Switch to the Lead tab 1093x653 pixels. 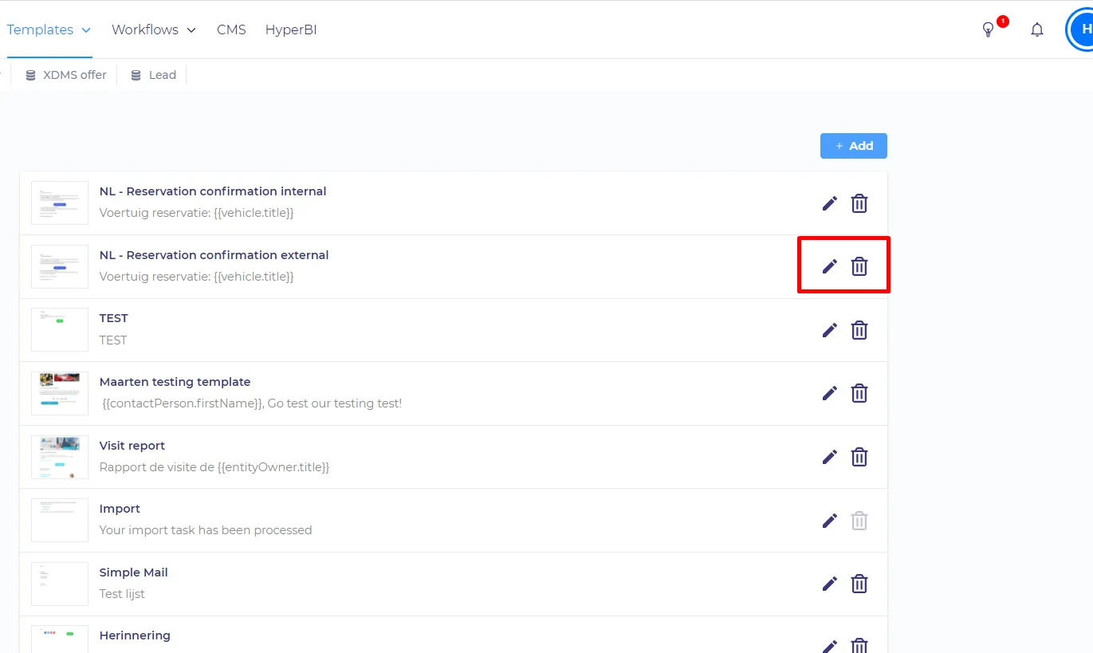pyautogui.click(x=154, y=75)
